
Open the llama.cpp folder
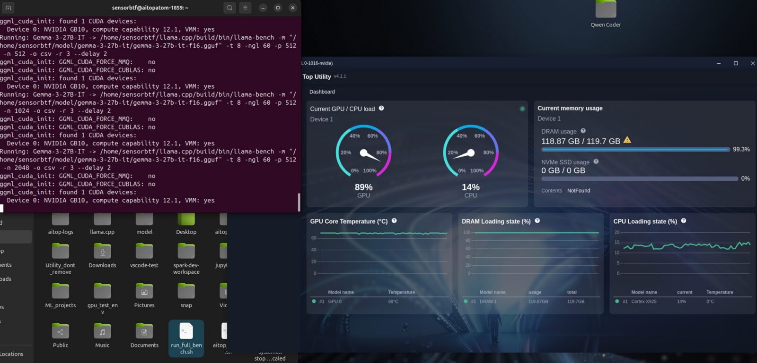(x=102, y=223)
